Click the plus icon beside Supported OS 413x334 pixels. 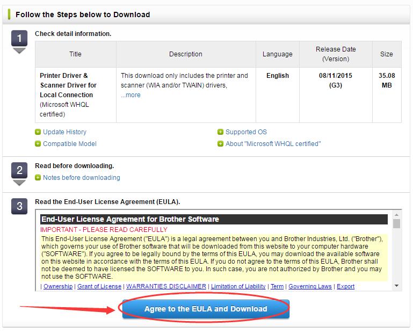pyautogui.click(x=220, y=132)
